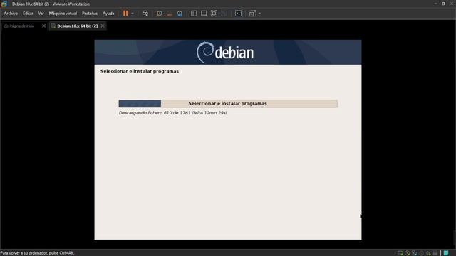This screenshot has height=256, width=456.
Task: Open the Editar menu
Action: pos(28,14)
